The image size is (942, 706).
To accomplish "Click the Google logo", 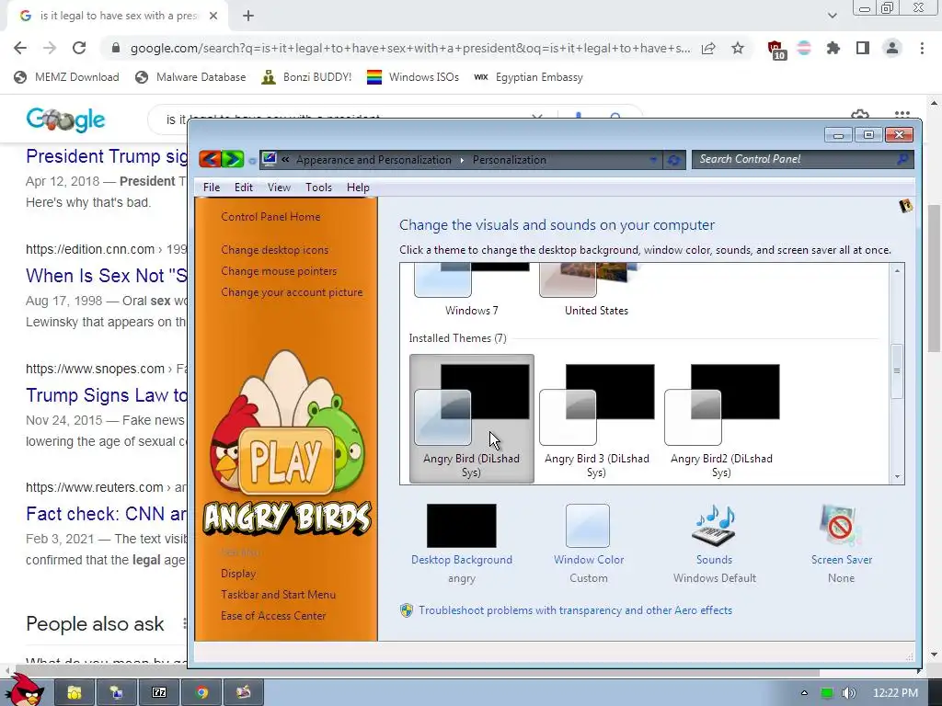I will point(65,120).
